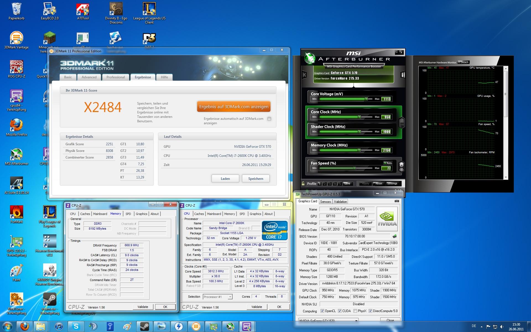Viewport: 531px width, 332px height.
Task: Click the Detach button on hardware monitor
Action: (464, 62)
